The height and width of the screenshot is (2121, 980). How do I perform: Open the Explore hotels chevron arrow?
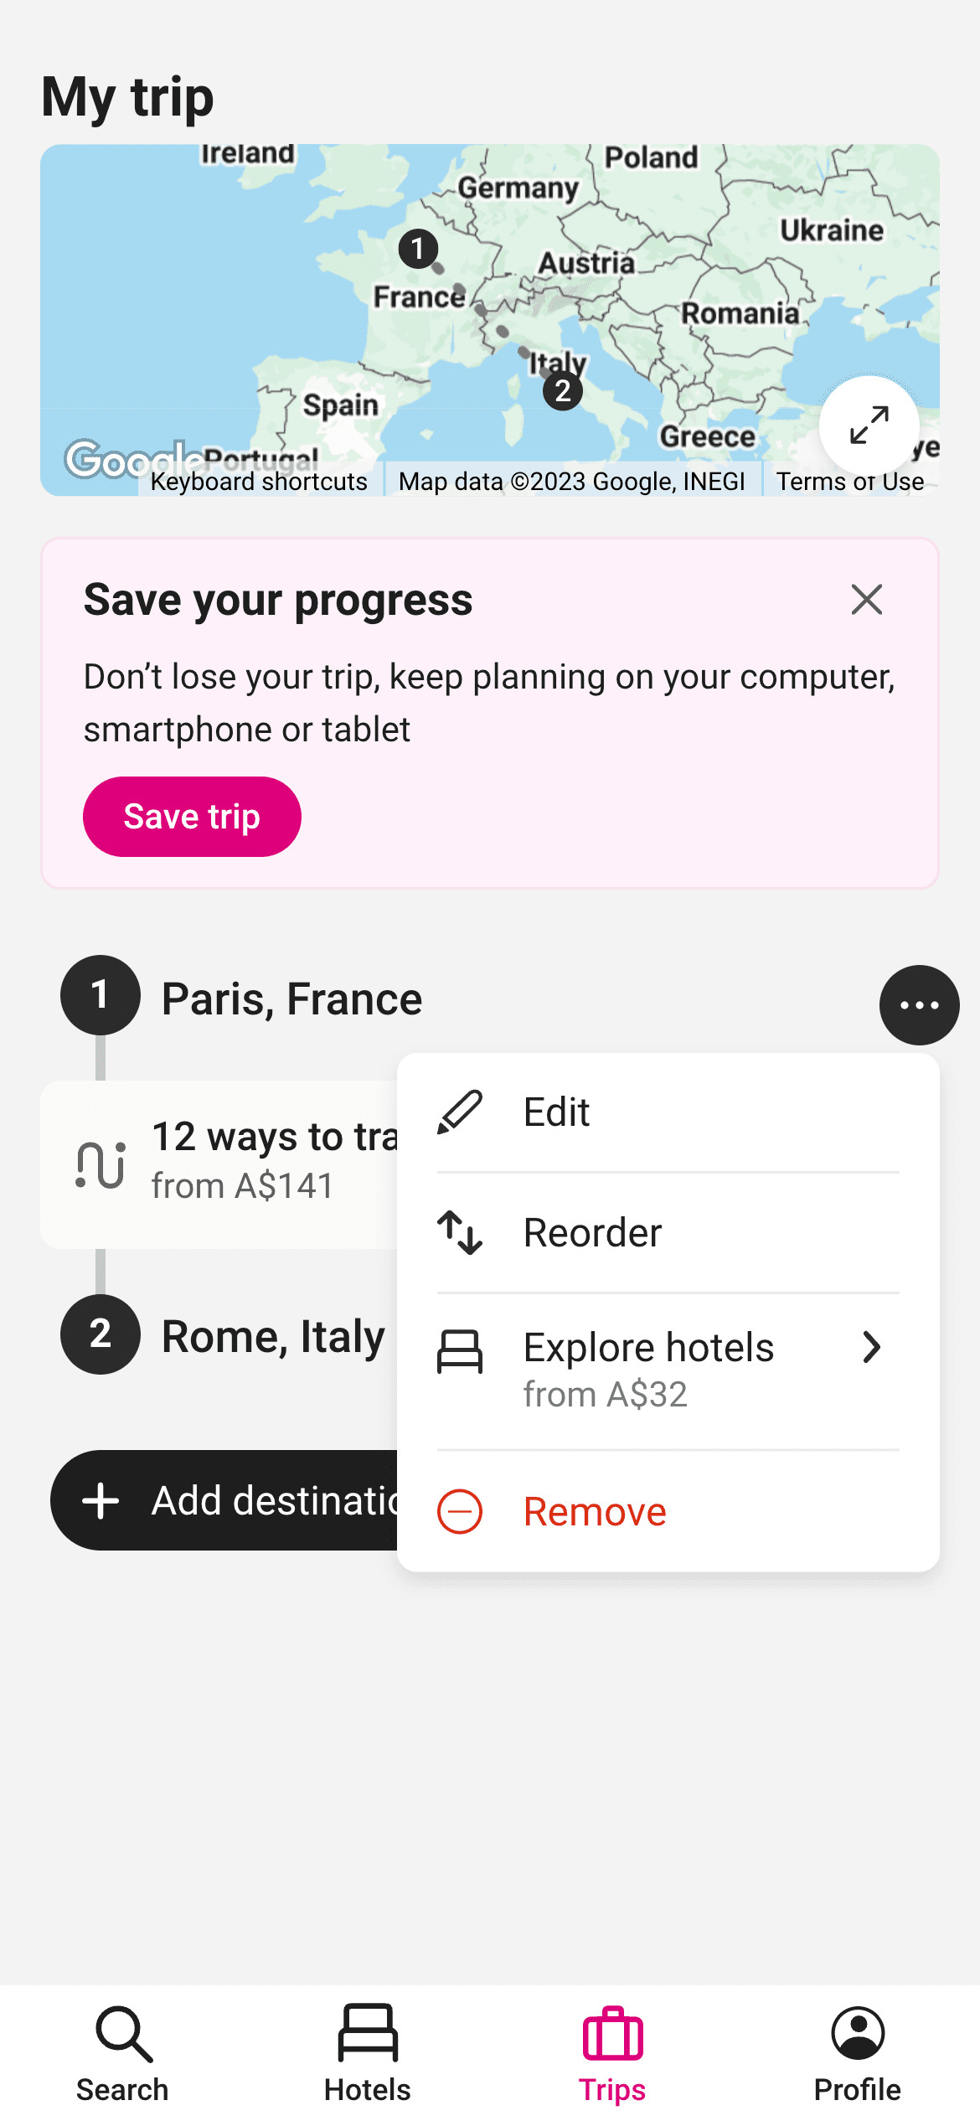click(x=872, y=1347)
